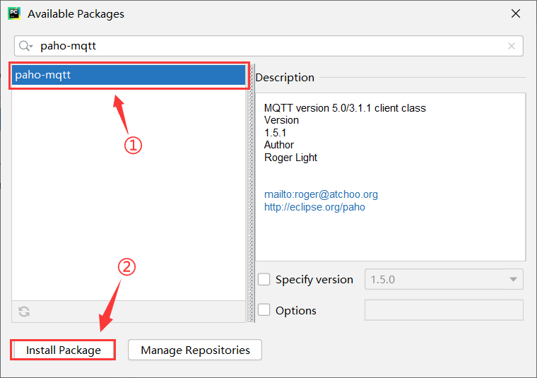Click the Description heading
Image resolution: width=537 pixels, height=378 pixels.
point(285,78)
